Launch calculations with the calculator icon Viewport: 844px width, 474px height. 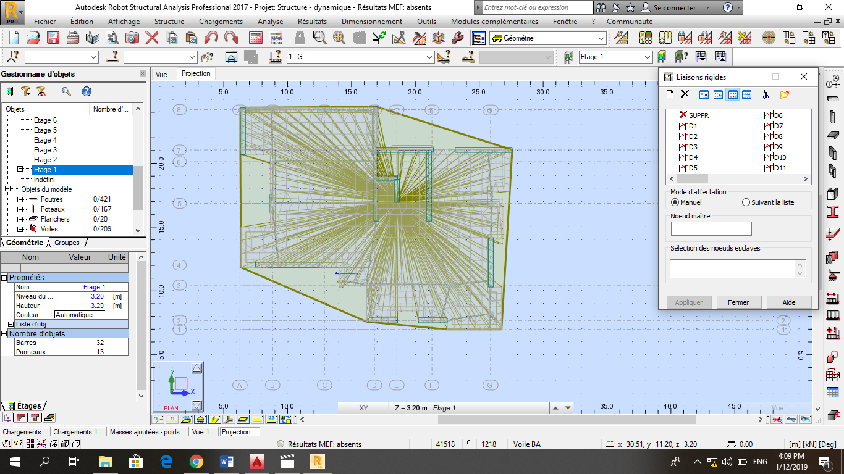coord(256,38)
